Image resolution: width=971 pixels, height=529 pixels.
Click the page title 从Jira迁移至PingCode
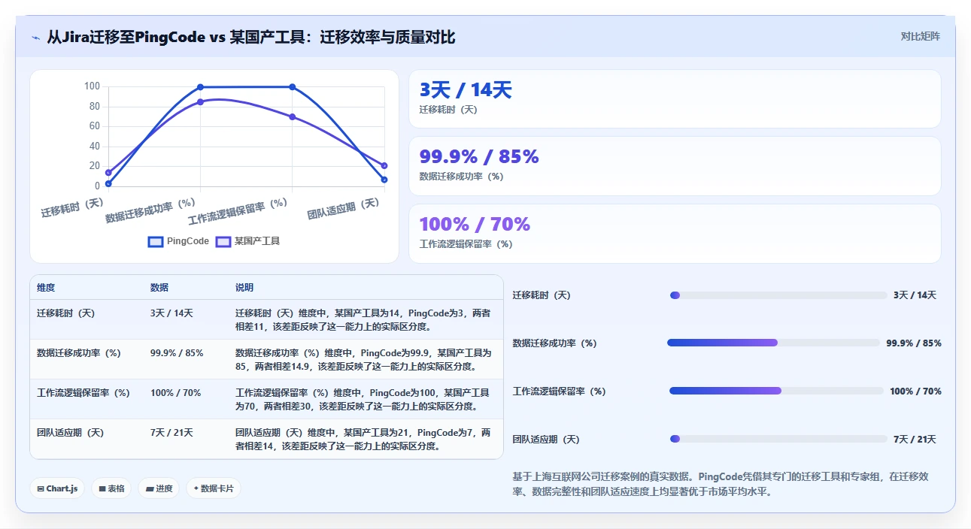tap(250, 37)
